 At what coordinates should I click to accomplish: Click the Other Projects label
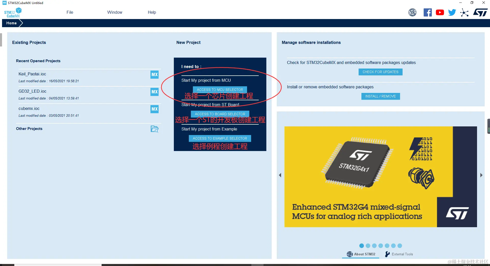(29, 129)
